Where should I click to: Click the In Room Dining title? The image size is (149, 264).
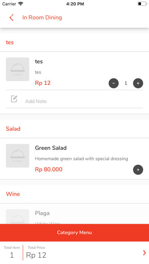click(x=42, y=17)
